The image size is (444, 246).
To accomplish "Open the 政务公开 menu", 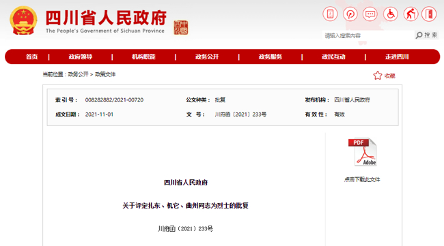I will (x=207, y=57).
